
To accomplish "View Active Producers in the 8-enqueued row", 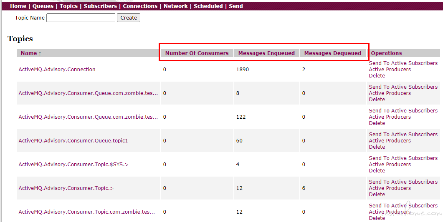I will point(390,93).
